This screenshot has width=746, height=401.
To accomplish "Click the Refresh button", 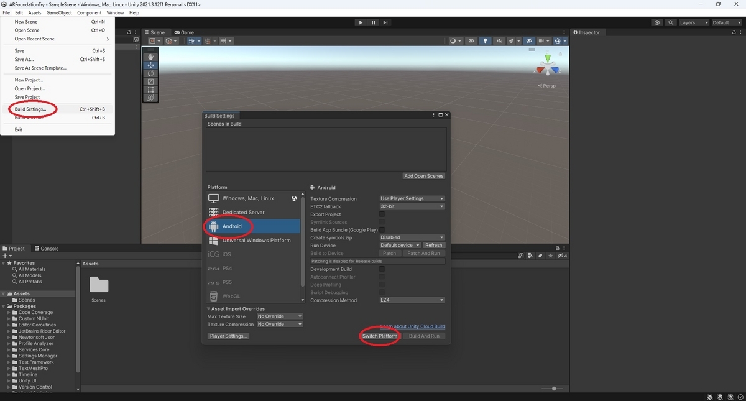I will (434, 245).
